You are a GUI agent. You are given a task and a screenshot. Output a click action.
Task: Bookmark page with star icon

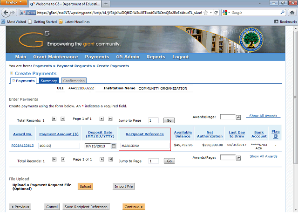[206, 13]
